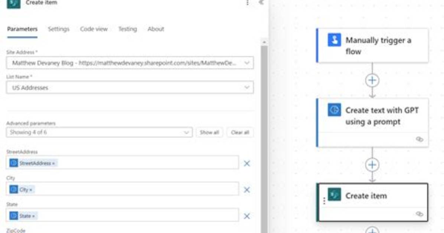Click the Clear all button
Viewport: 444px width, 233px height.
pyautogui.click(x=240, y=132)
